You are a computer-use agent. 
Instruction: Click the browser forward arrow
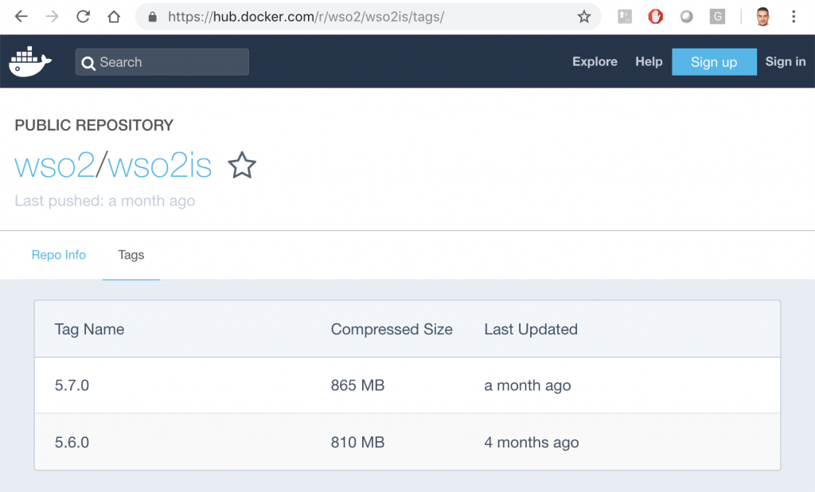pyautogui.click(x=52, y=17)
